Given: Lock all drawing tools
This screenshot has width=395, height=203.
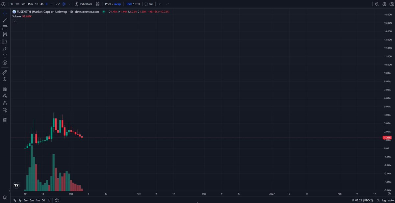Looking at the screenshot, I should coord(5,103).
